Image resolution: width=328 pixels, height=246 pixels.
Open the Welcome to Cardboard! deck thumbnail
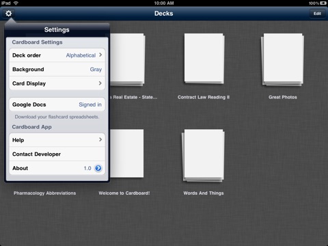[x=127, y=153]
